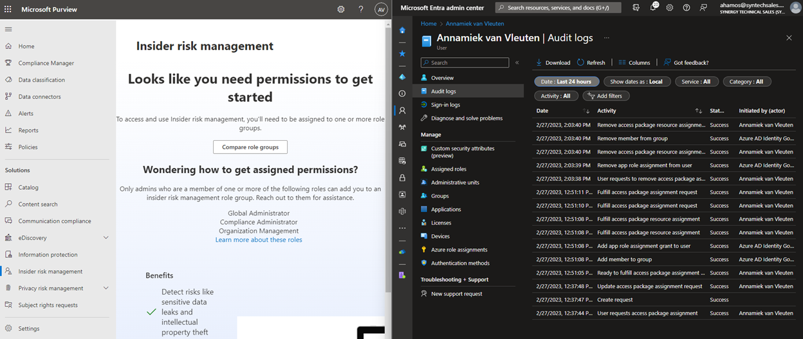Click the Entra home icon in rail
This screenshot has height=339, width=803.
click(402, 30)
